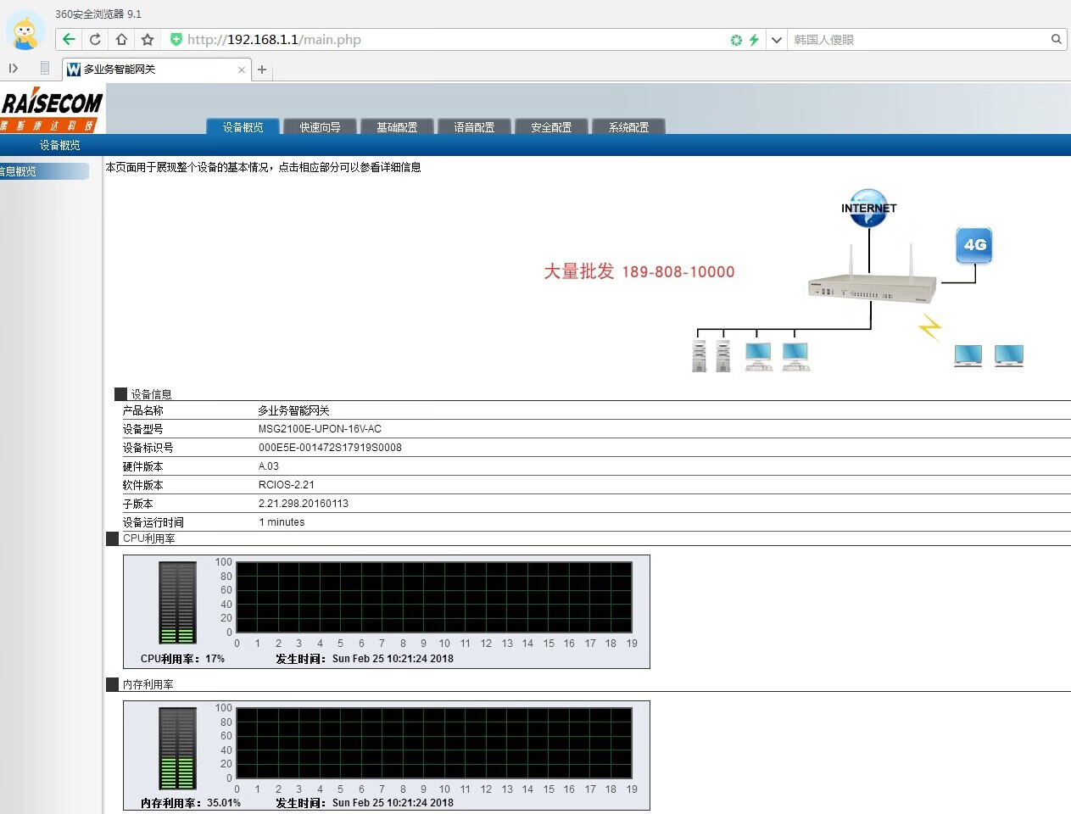Switch to the 基础配置 tab
This screenshot has height=814, width=1071.
pyautogui.click(x=397, y=127)
